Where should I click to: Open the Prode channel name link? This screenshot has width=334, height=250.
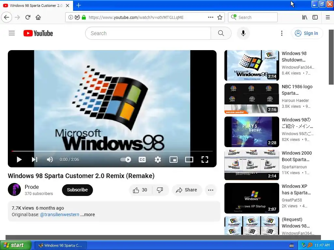point(32,187)
